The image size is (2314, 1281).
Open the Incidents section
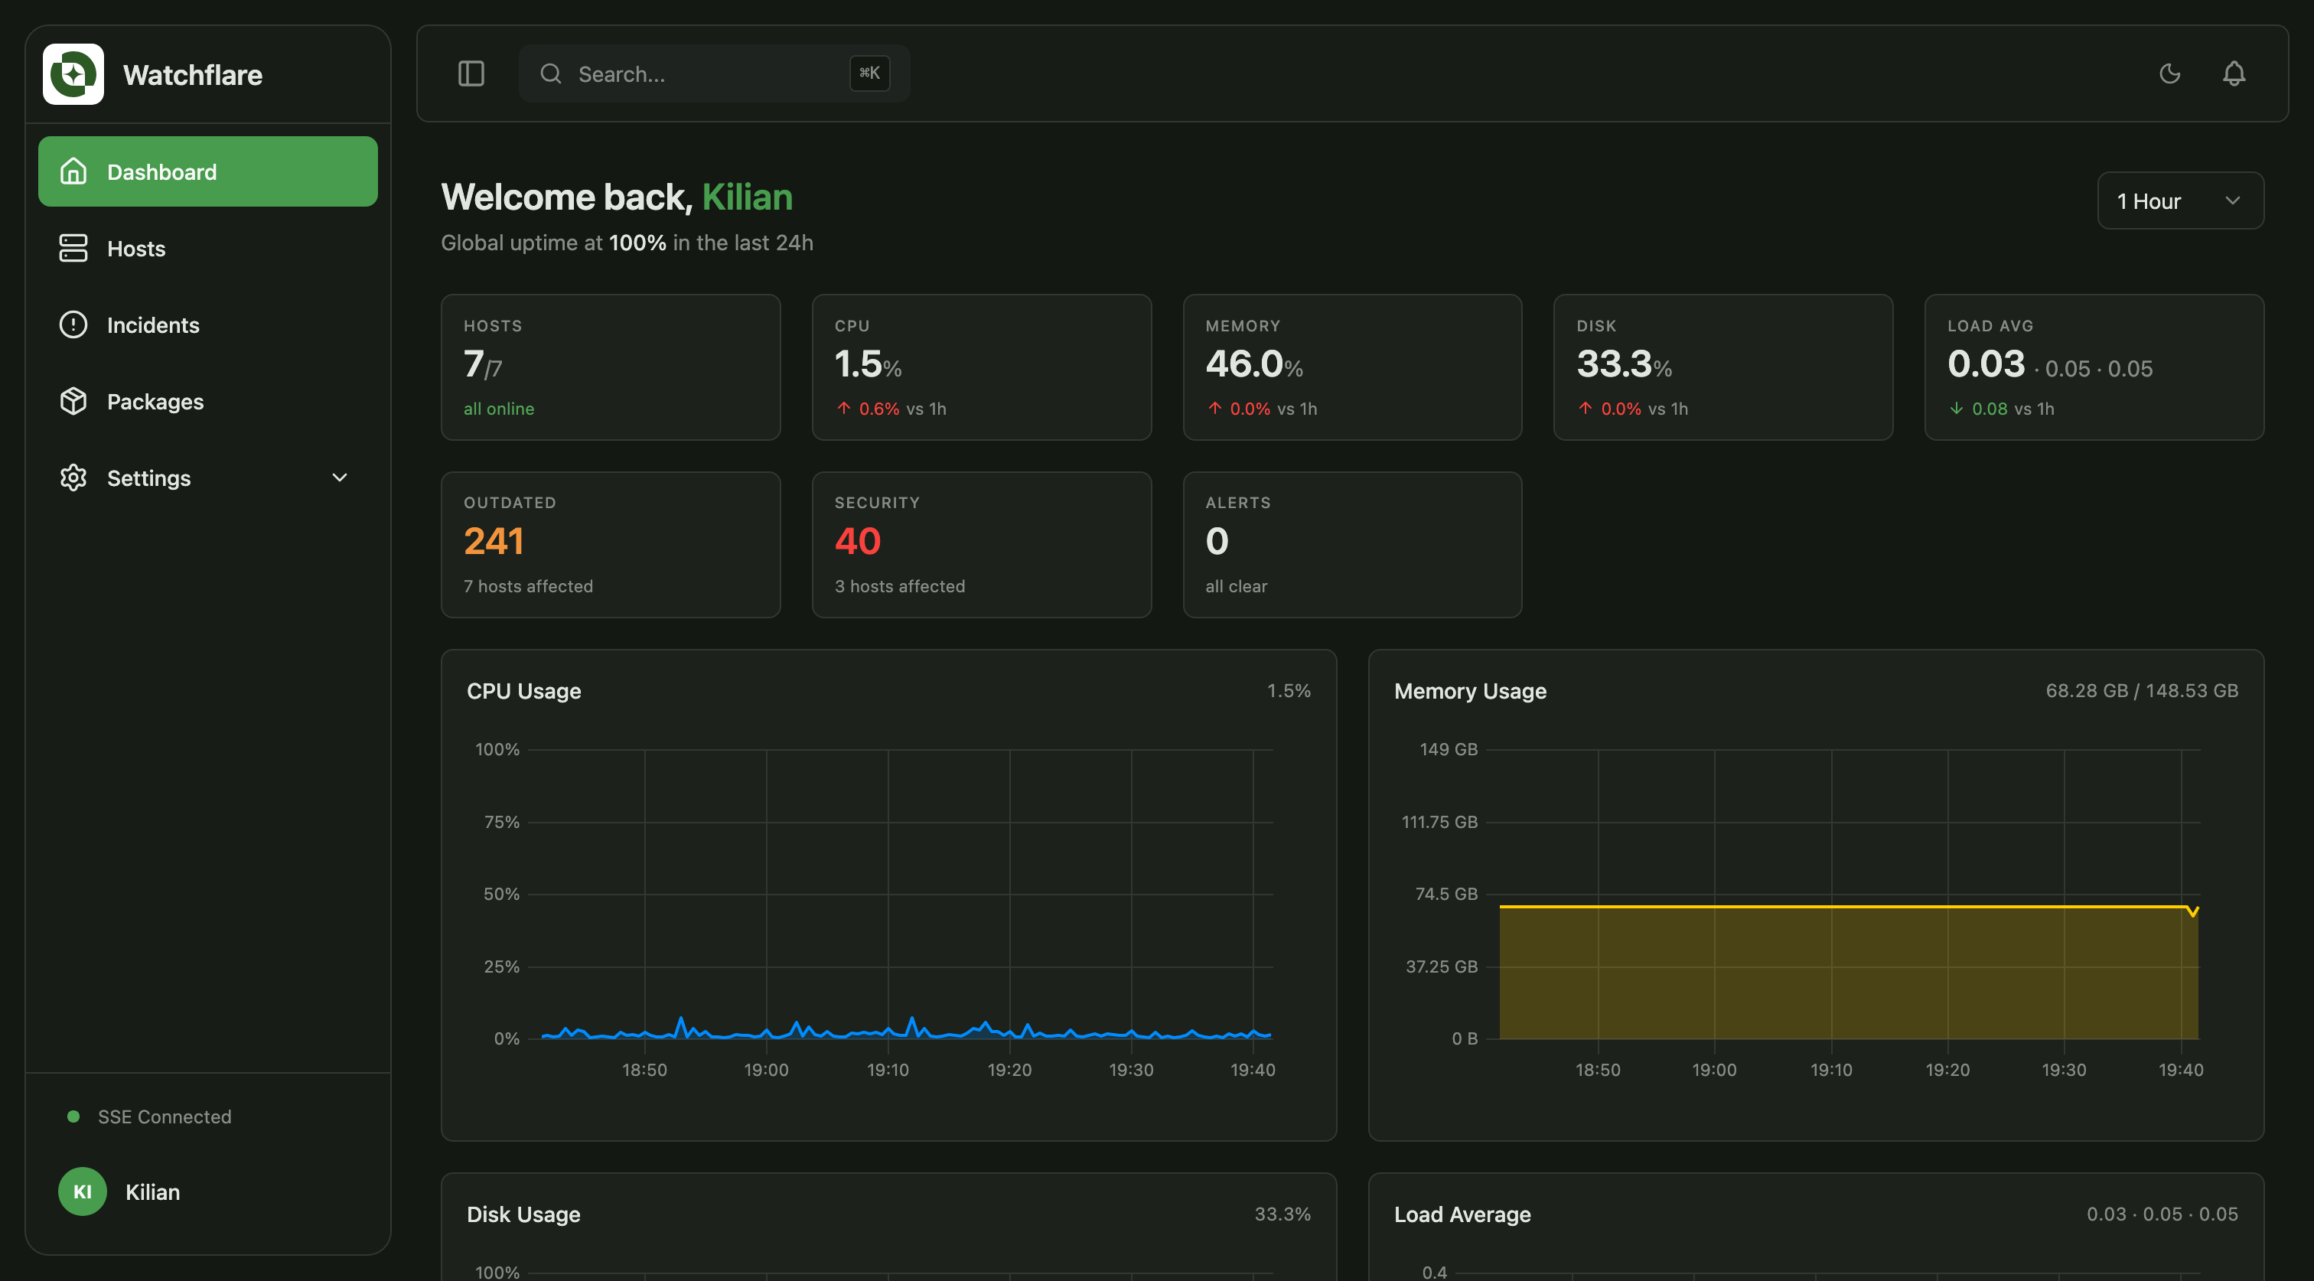pyautogui.click(x=207, y=324)
